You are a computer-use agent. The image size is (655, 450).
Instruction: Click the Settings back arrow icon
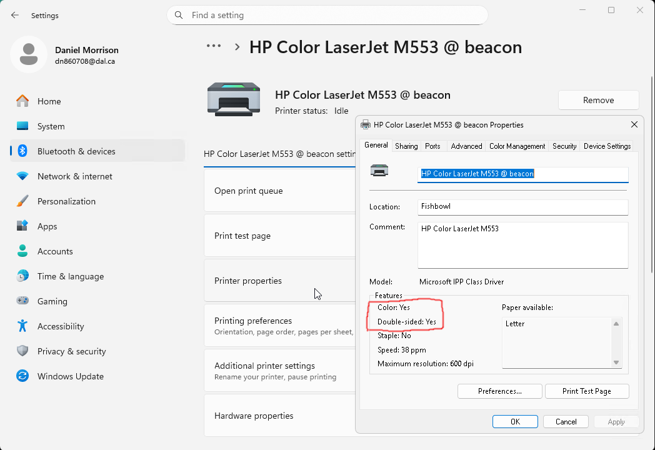15,15
